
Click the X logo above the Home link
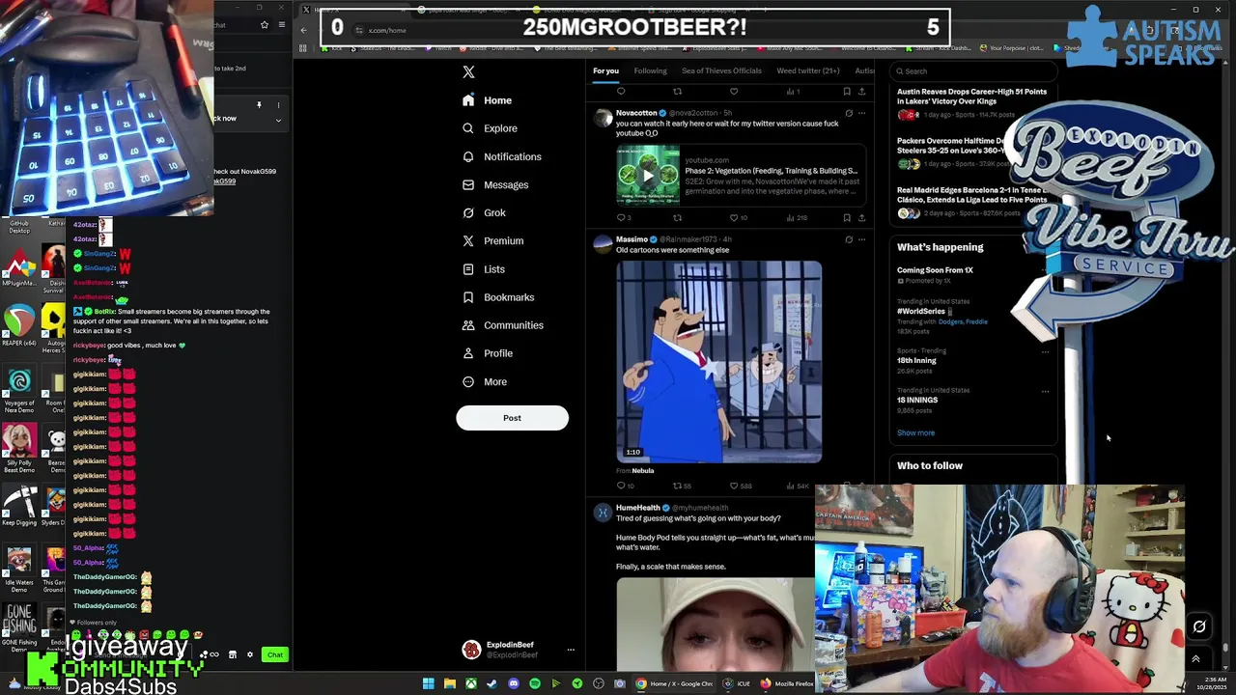pyautogui.click(x=468, y=71)
